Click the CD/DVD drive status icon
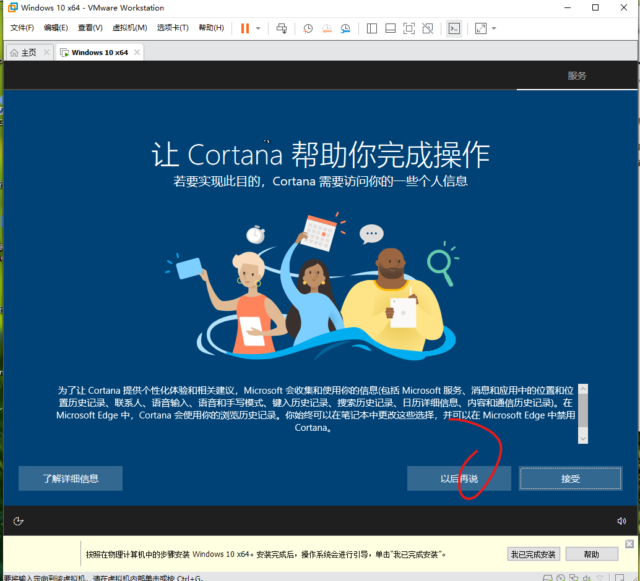The image size is (640, 581). point(561,578)
